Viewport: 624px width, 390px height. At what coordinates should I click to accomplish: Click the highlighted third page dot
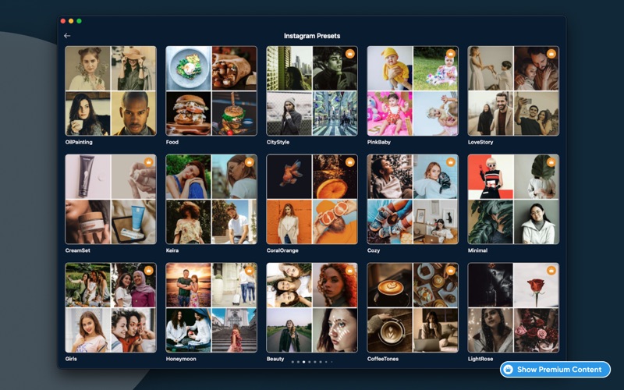coord(304,362)
